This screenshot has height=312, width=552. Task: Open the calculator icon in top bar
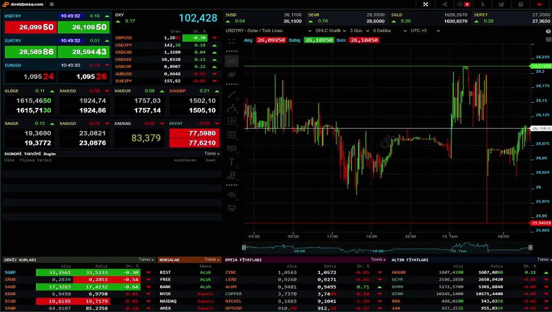coord(520,4)
